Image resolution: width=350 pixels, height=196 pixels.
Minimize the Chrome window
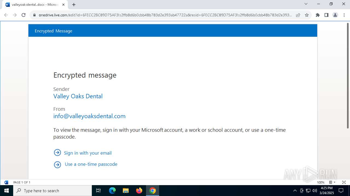[319, 4]
